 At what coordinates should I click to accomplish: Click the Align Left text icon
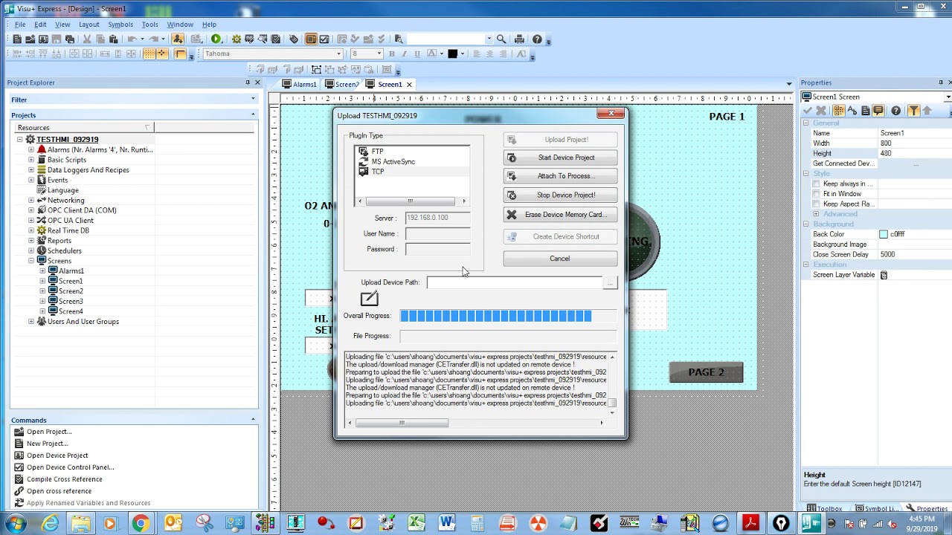point(476,53)
